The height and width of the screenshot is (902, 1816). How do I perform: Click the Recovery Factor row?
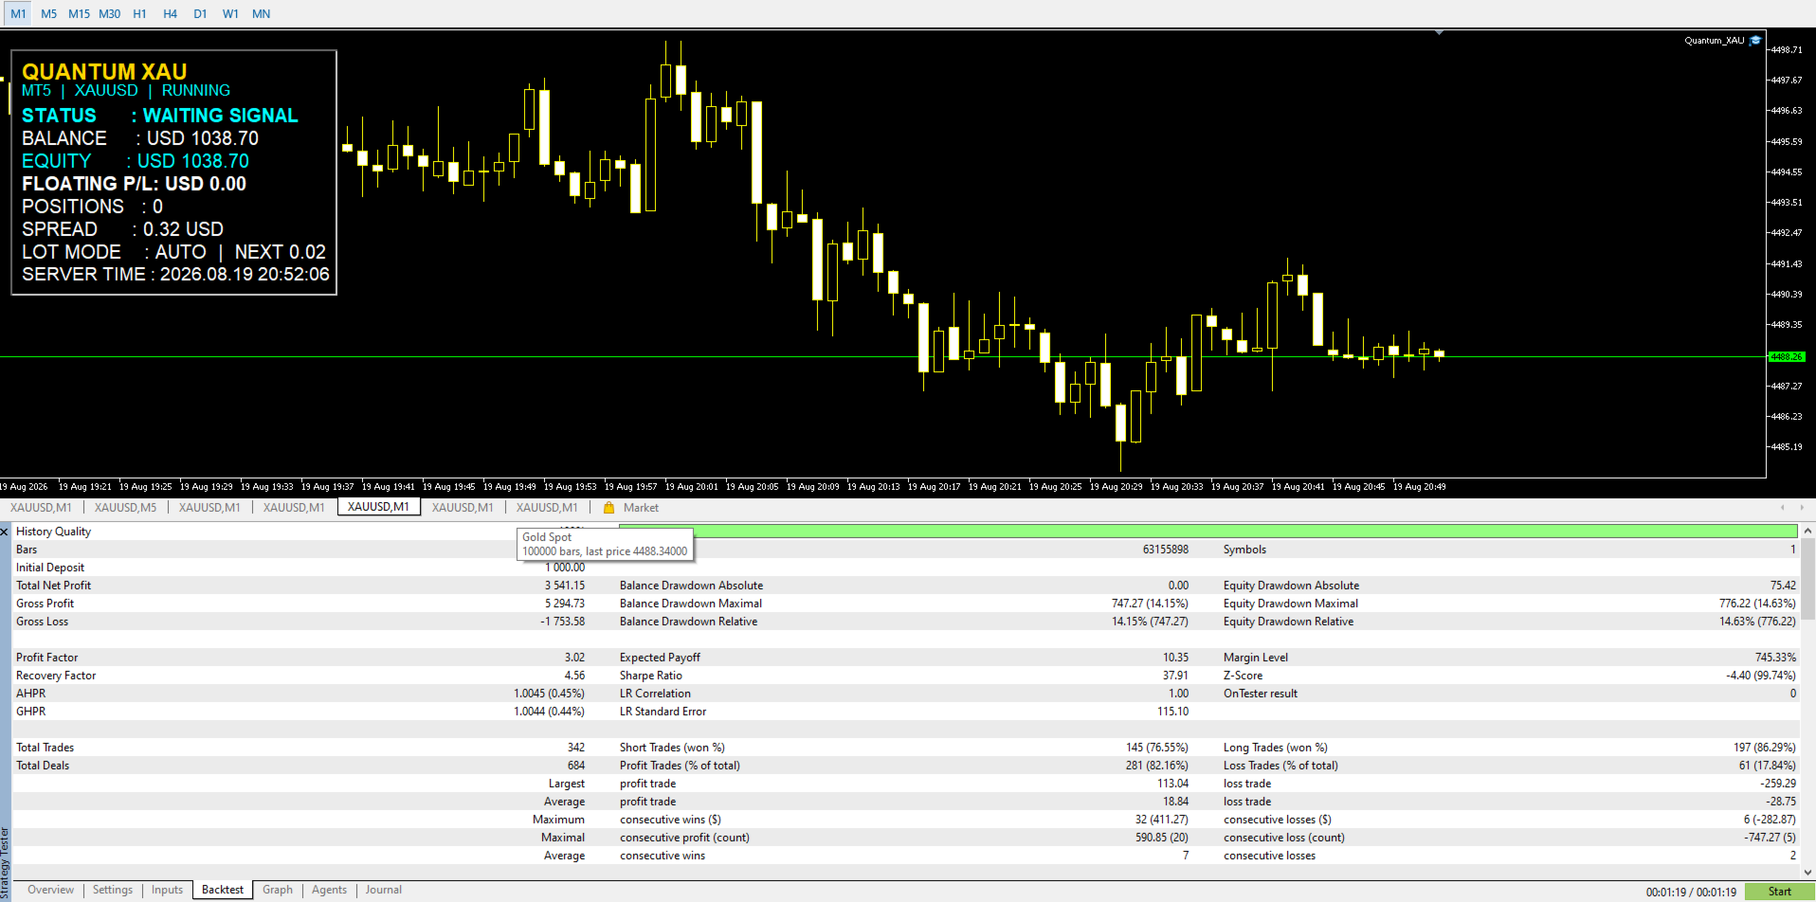(x=300, y=676)
